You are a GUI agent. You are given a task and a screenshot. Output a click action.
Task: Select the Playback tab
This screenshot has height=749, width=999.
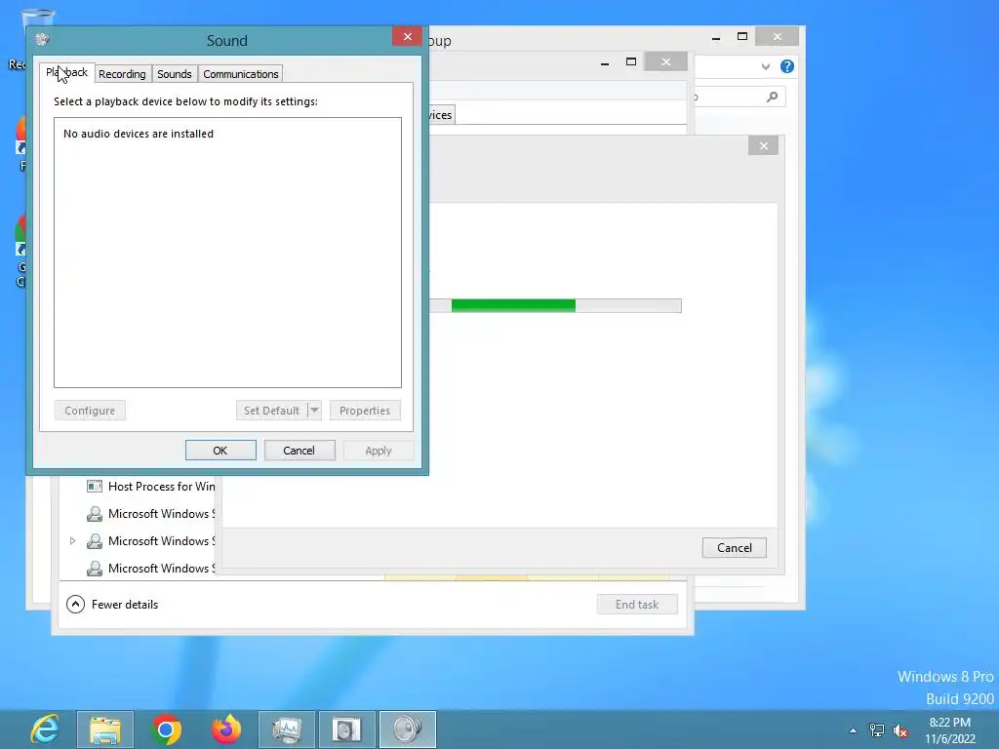pos(67,72)
